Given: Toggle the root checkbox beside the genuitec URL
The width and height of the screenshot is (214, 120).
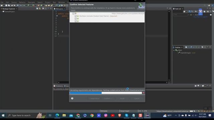Looking at the screenshot, I should 74,14.
